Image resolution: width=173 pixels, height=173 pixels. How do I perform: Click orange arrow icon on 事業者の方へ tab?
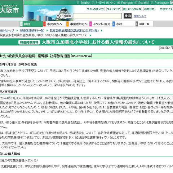(x=67, y=24)
